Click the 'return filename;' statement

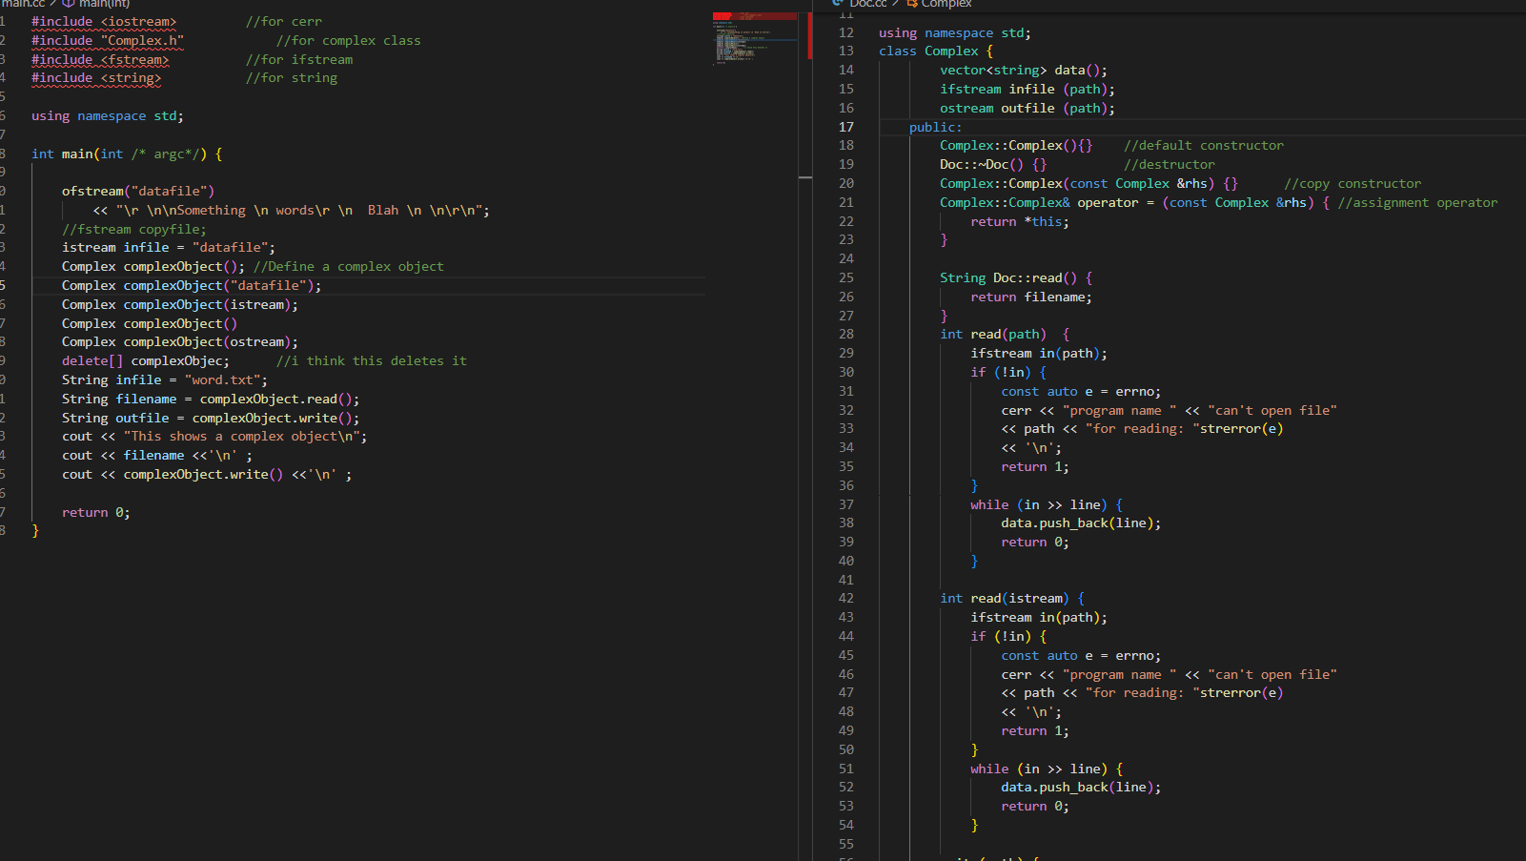click(x=1031, y=297)
